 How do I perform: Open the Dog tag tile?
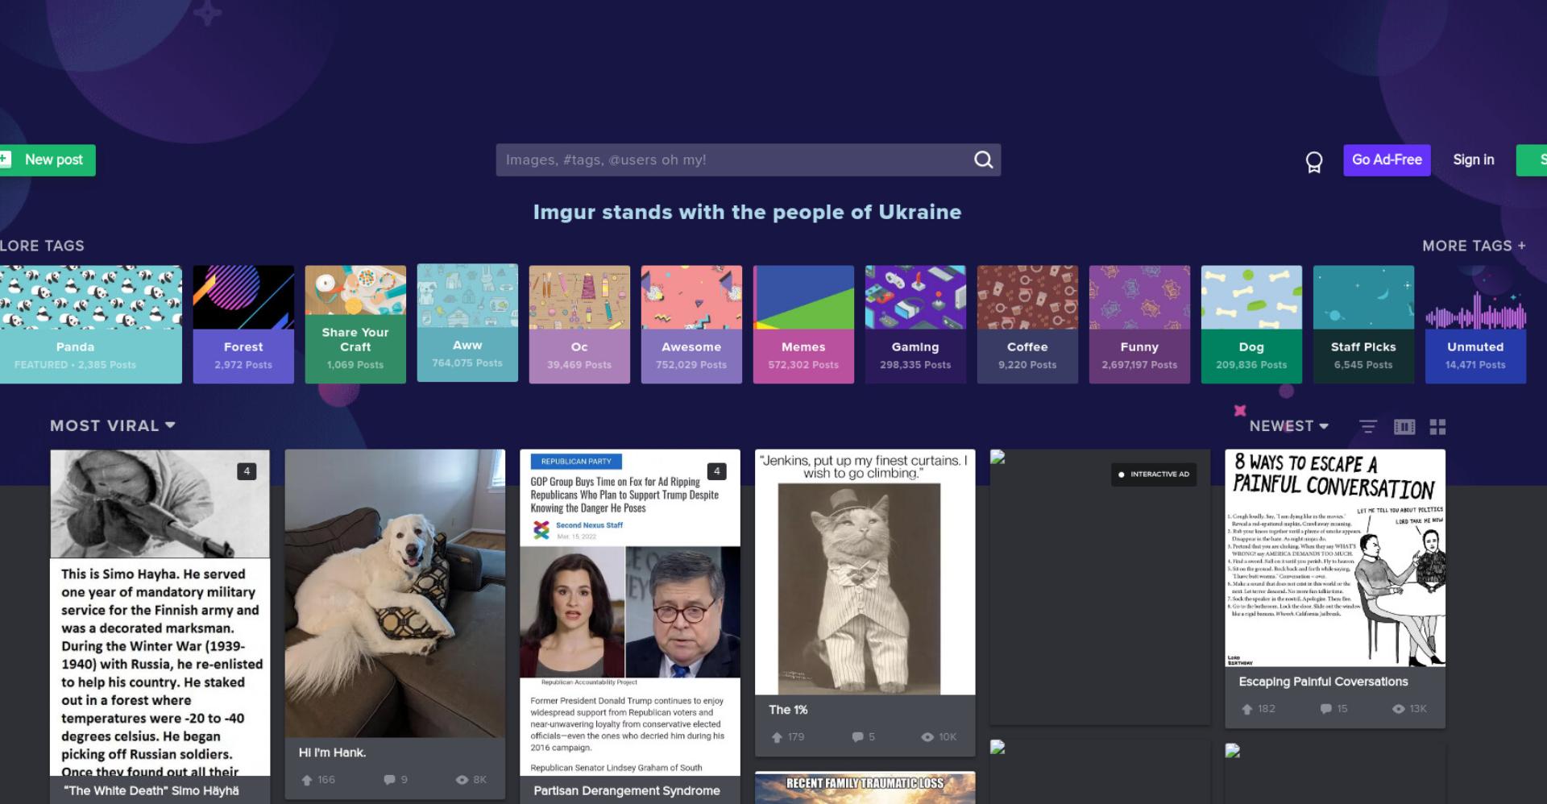click(1251, 324)
